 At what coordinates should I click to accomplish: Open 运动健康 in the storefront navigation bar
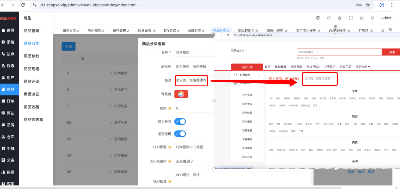point(281,67)
